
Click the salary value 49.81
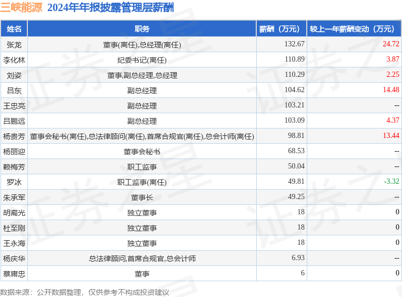point(296,181)
